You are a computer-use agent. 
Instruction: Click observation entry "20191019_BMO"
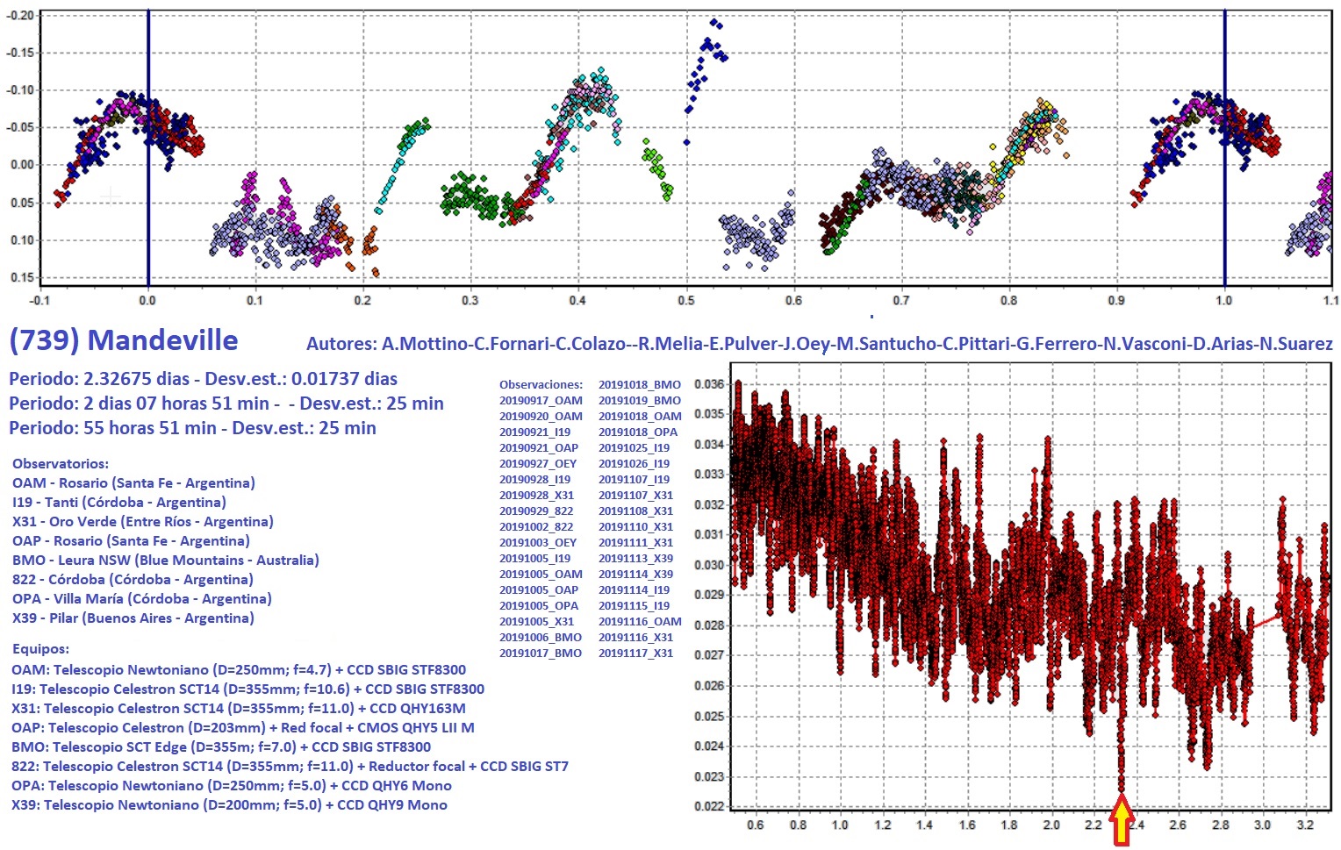pyautogui.click(x=640, y=400)
